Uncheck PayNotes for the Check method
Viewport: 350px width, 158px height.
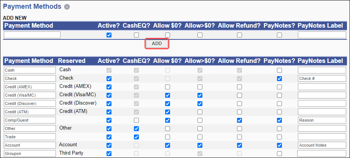point(280,78)
